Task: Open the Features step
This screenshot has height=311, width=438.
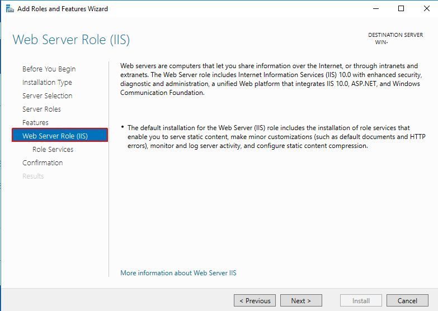Action: point(35,123)
